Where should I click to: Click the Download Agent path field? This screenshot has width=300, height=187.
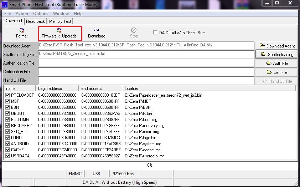point(146,46)
